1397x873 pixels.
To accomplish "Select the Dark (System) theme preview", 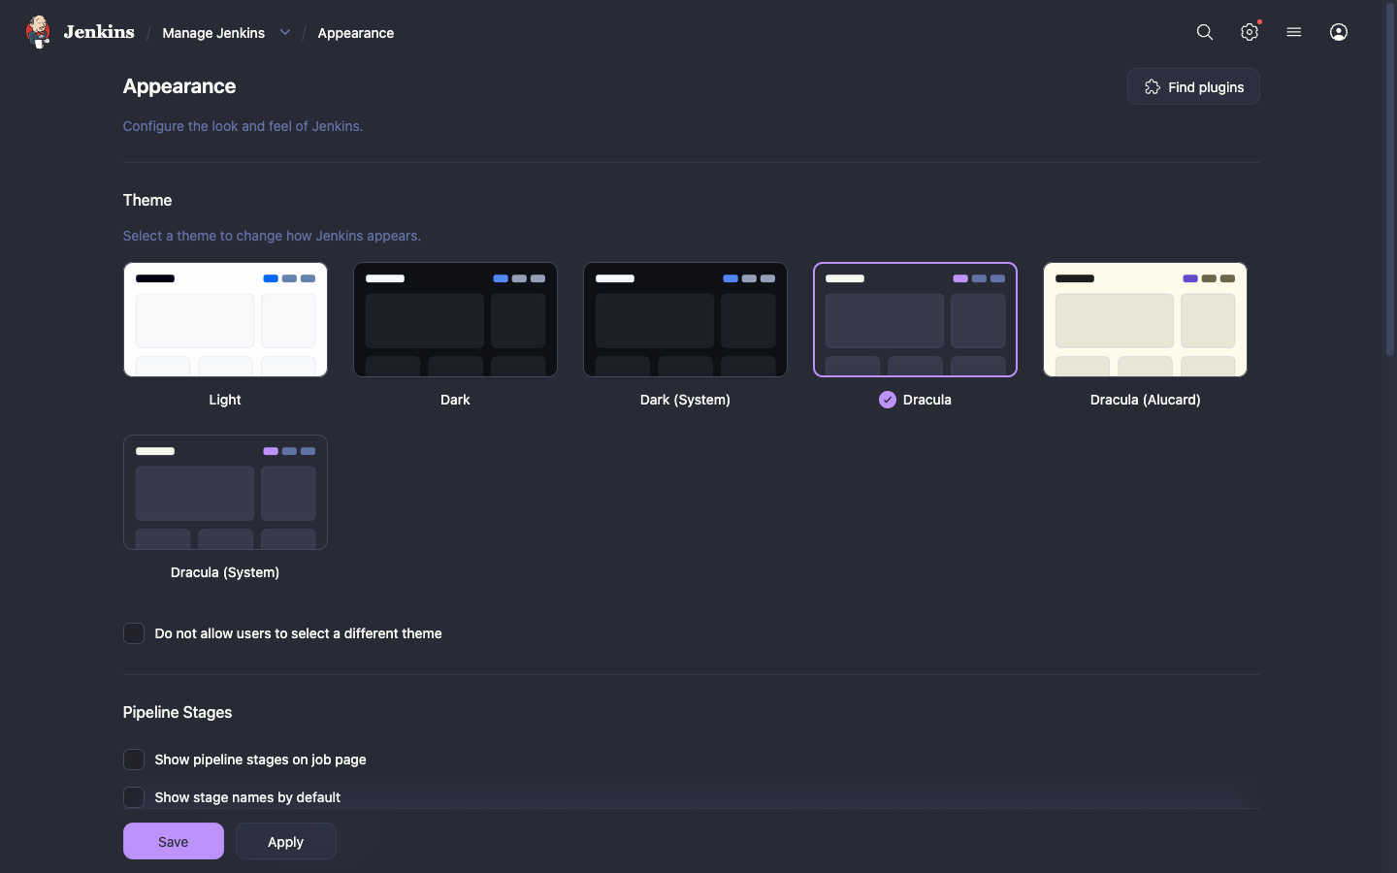I will click(x=685, y=319).
